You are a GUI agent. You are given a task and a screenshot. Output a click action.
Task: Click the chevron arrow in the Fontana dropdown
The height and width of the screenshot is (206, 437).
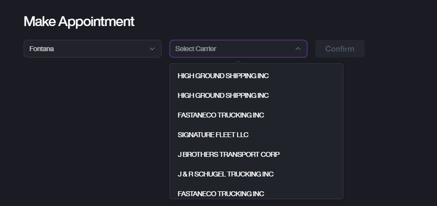pos(152,49)
